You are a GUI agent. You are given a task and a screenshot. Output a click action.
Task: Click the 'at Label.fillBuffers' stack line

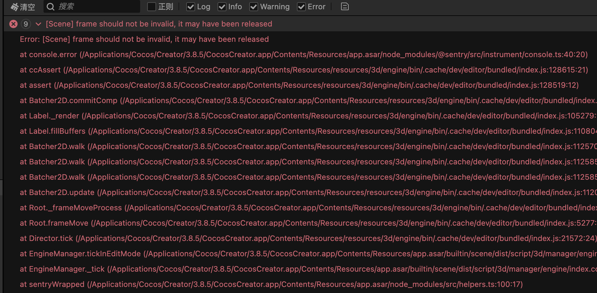click(308, 131)
